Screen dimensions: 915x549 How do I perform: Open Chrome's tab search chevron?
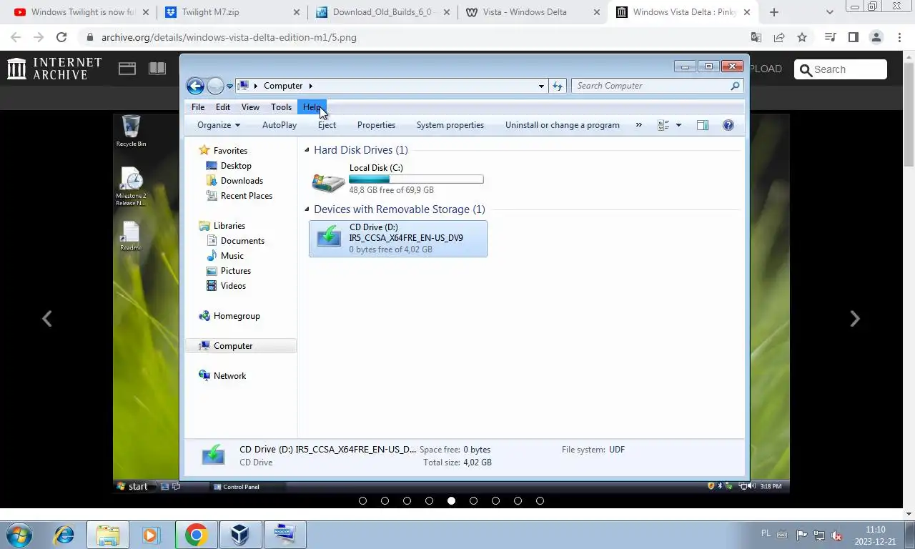pos(829,12)
